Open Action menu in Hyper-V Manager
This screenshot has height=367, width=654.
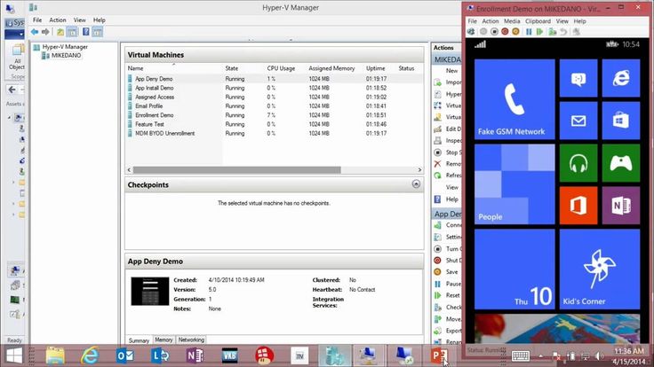58,20
